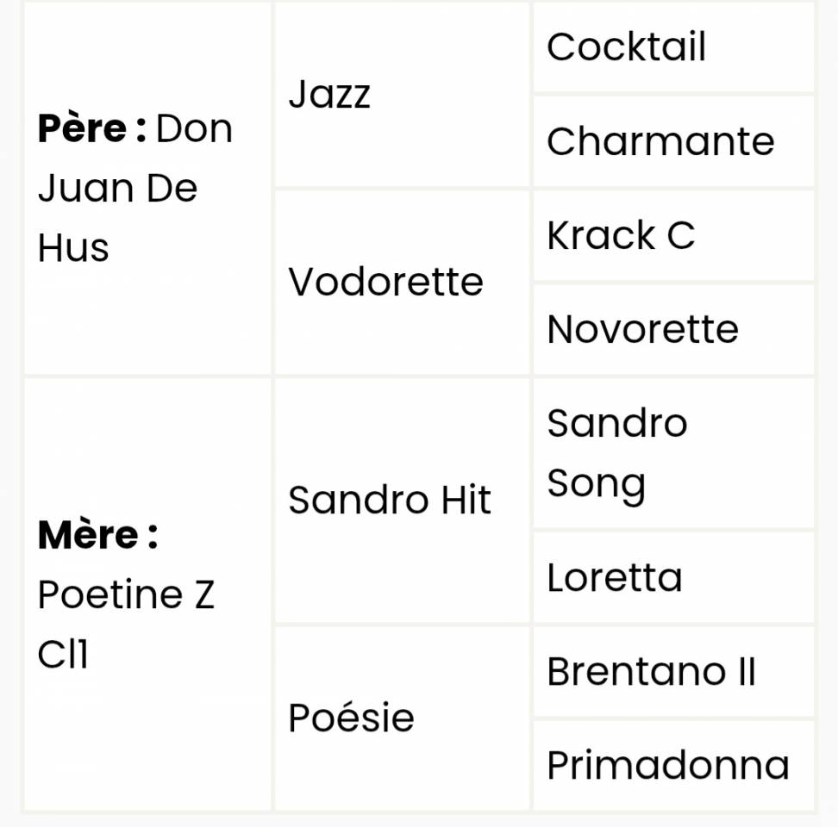The image size is (838, 827).
Task: Click the bold "Mère :" label
Action: click(97, 535)
